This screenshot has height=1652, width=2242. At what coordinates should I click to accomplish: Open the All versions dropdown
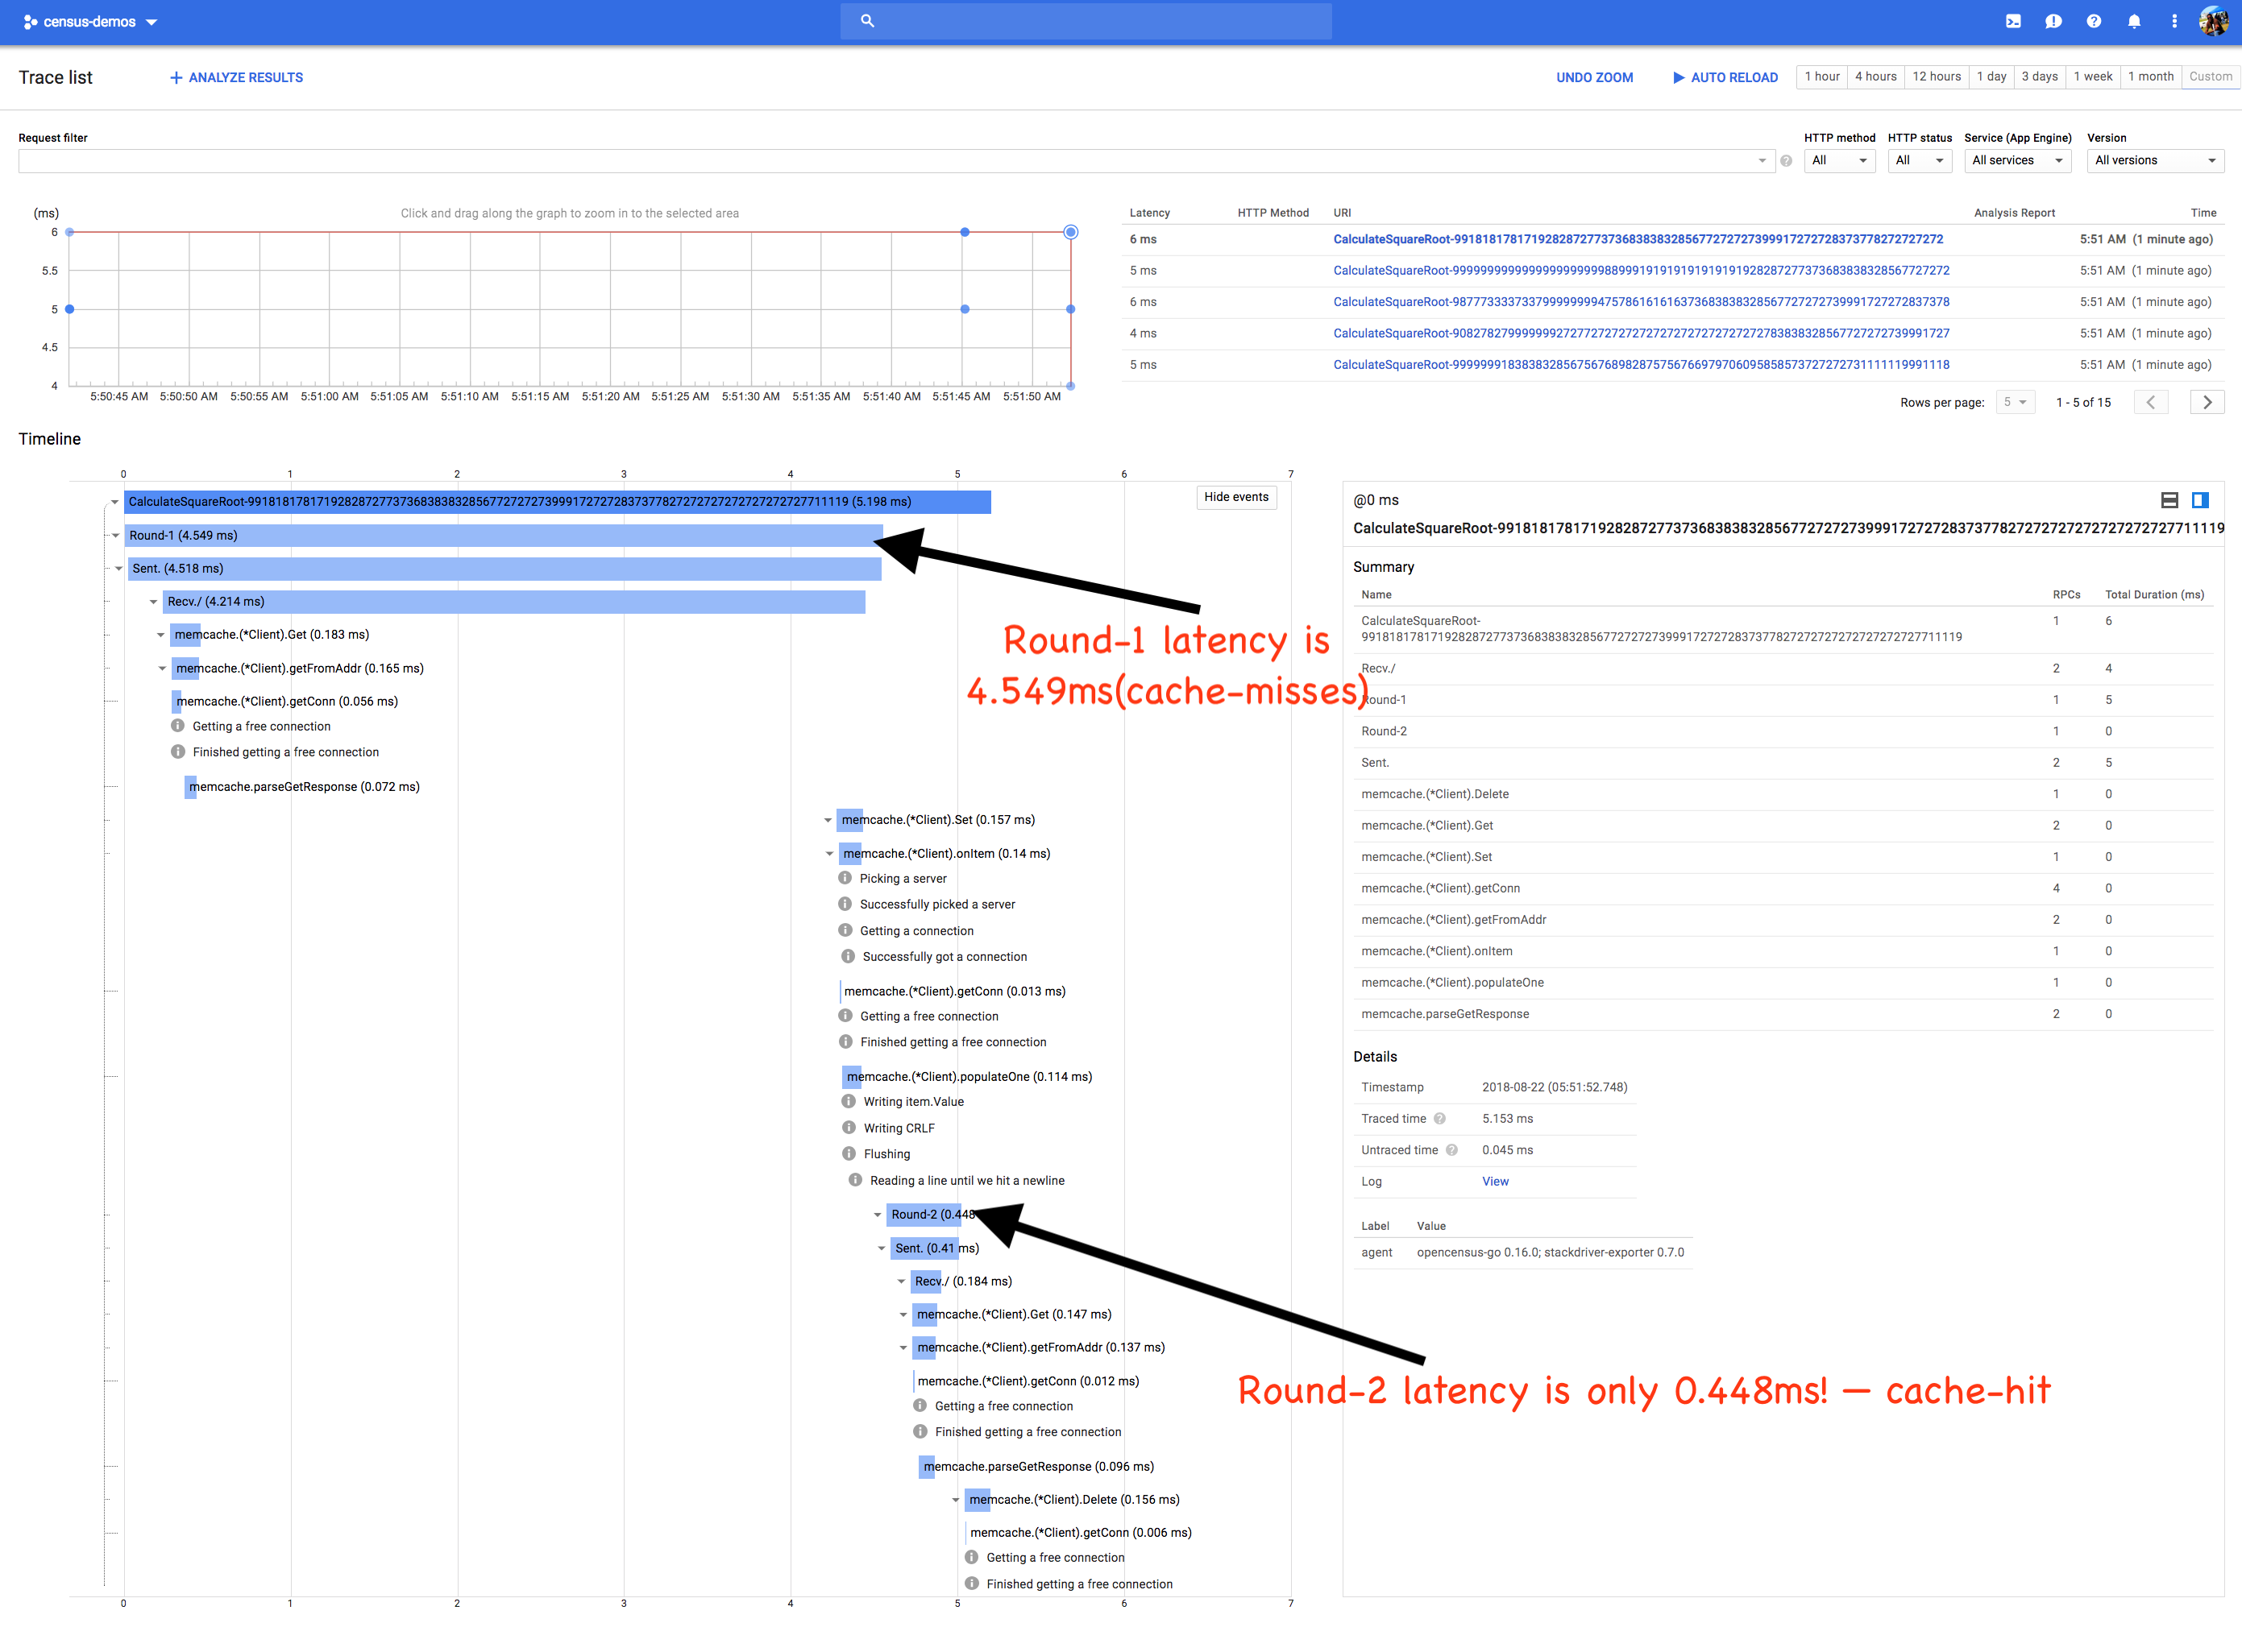click(x=2154, y=160)
